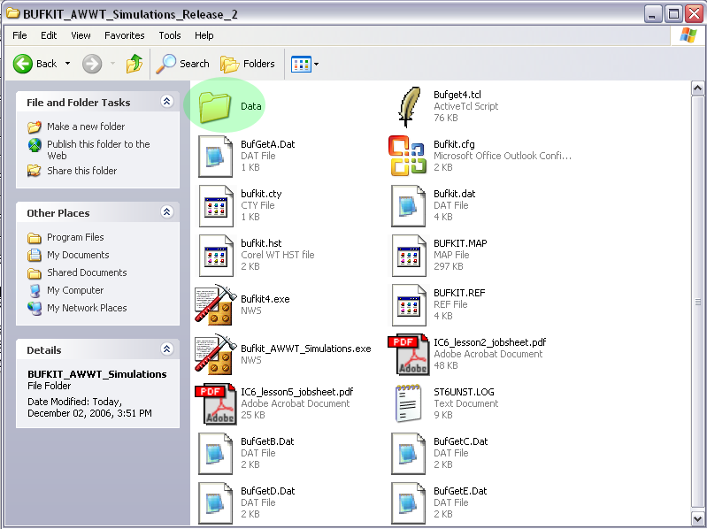Collapse the File and Folder Tasks panel

click(166, 103)
